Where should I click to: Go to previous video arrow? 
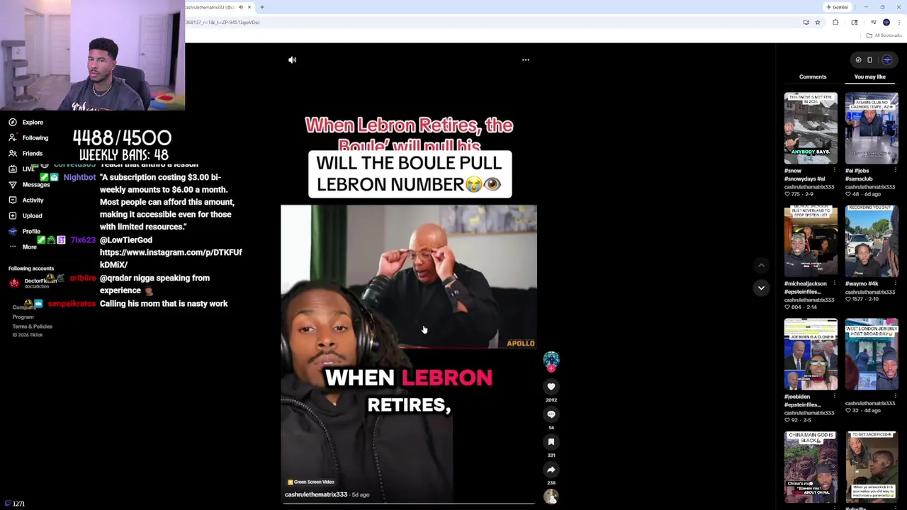(x=761, y=265)
